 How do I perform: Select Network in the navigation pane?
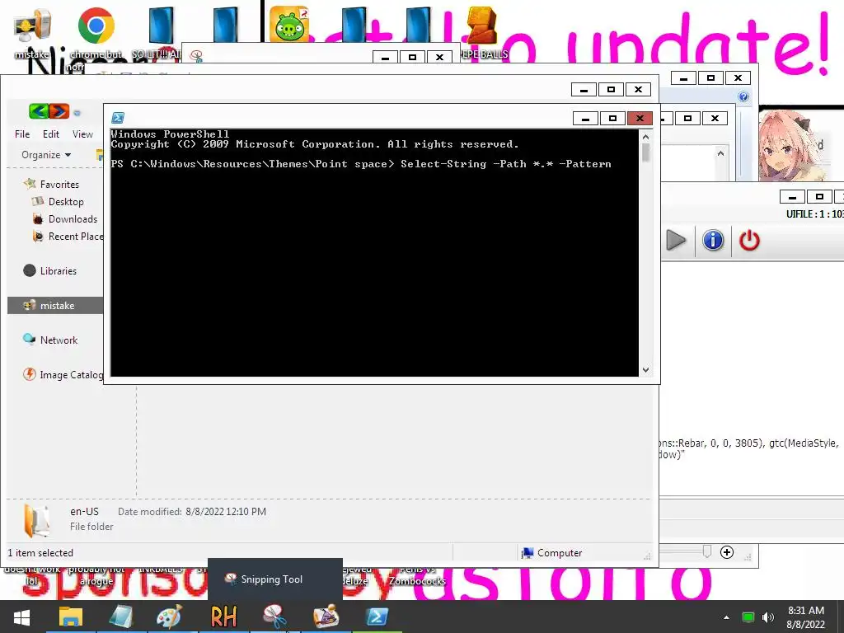[50, 340]
